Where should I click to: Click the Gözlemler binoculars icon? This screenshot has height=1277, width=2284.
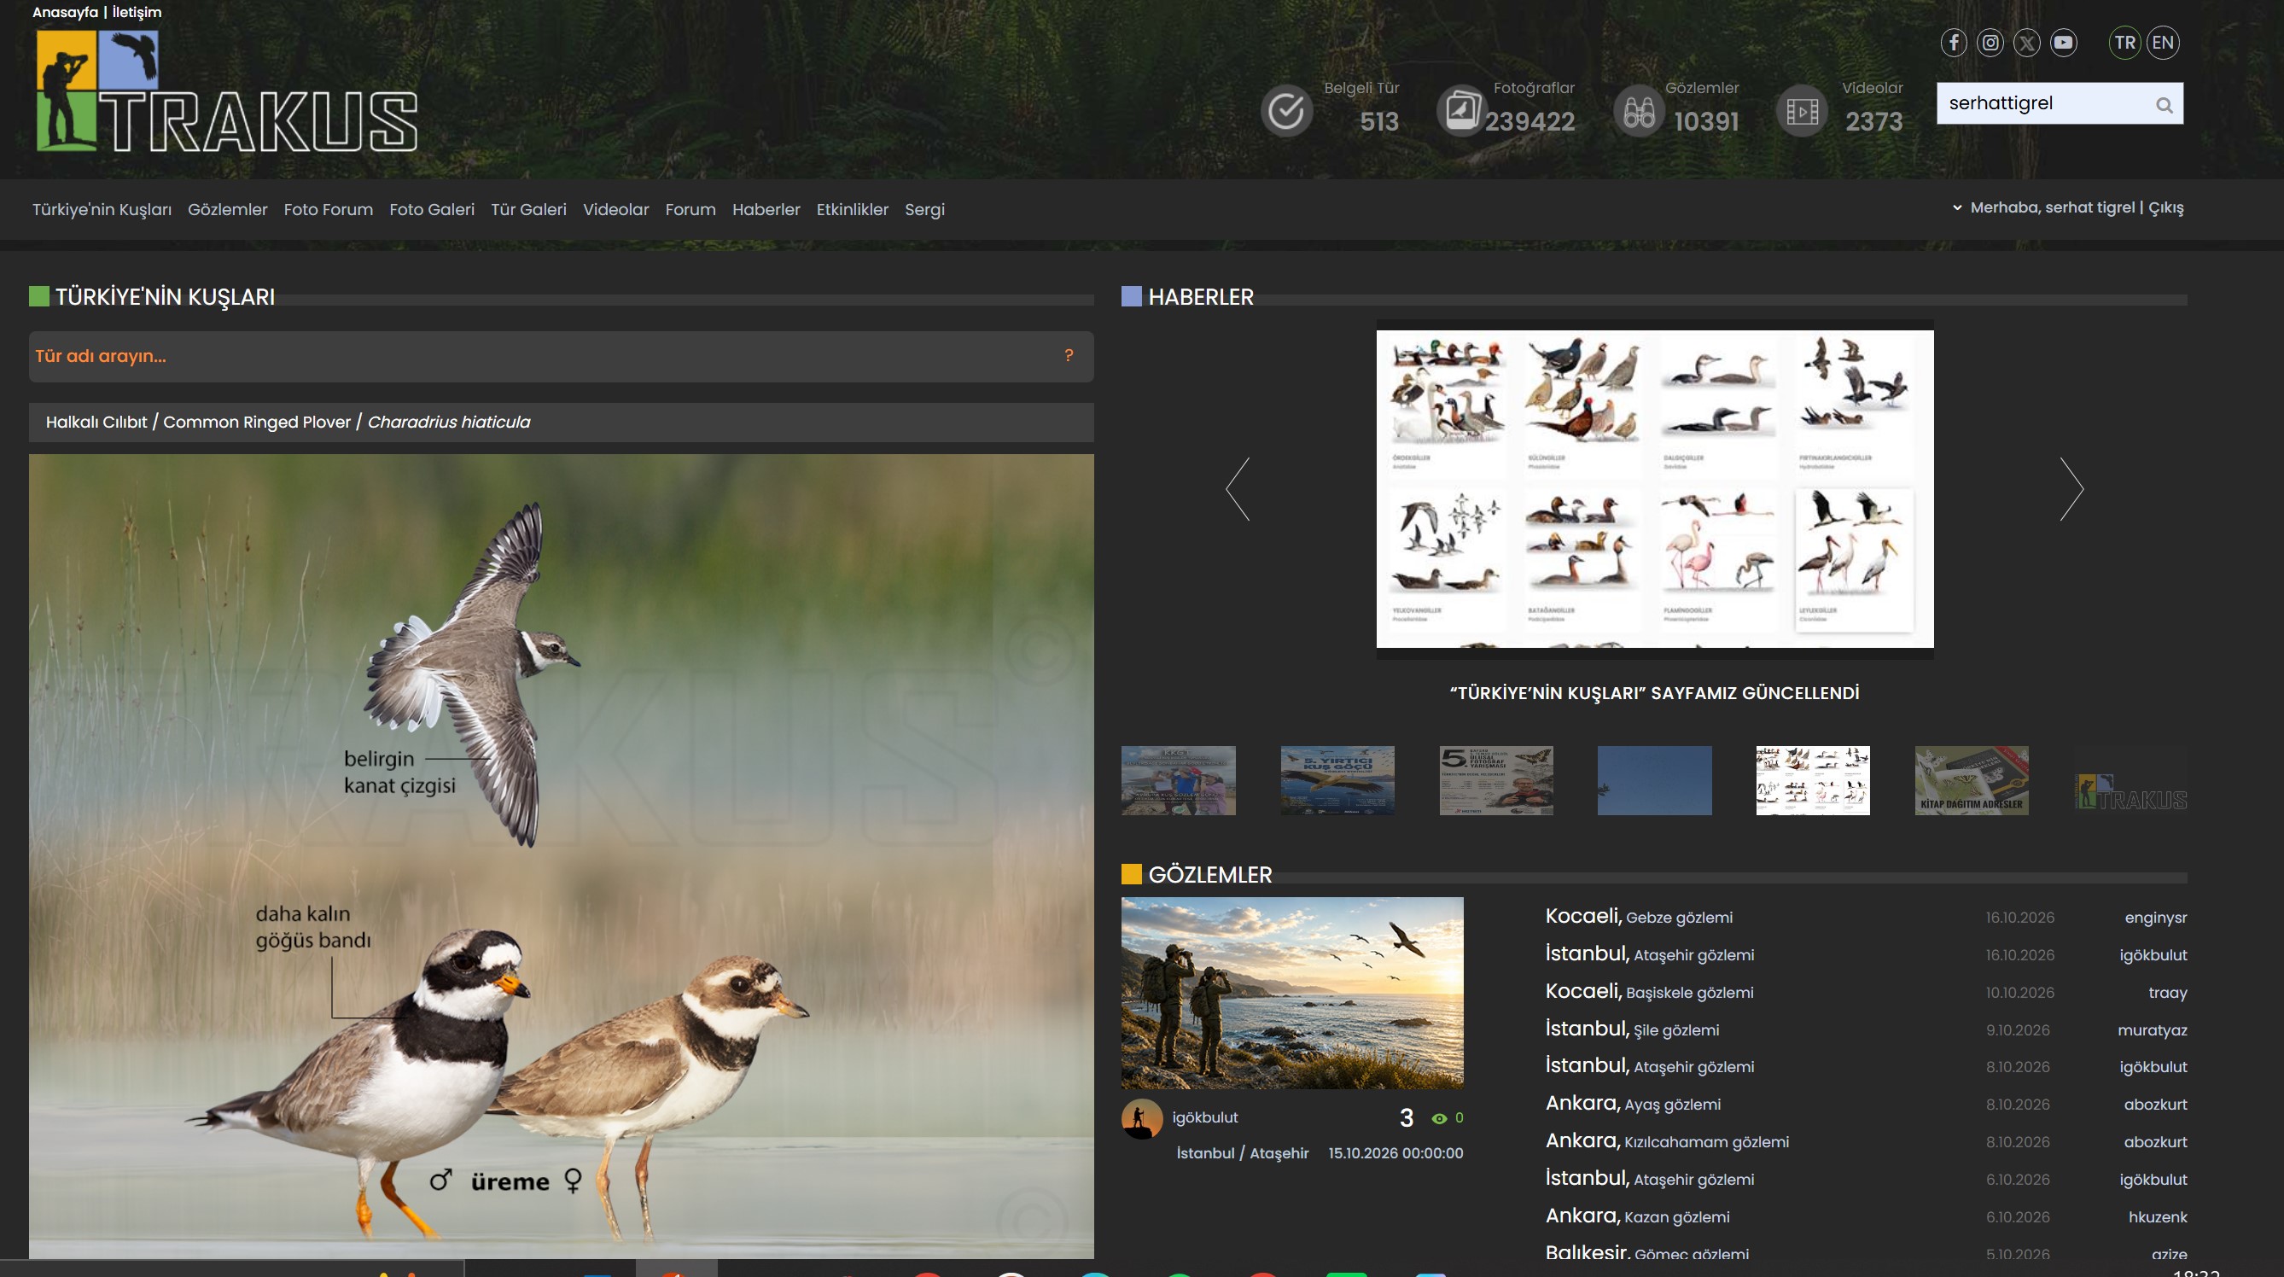click(x=1639, y=112)
